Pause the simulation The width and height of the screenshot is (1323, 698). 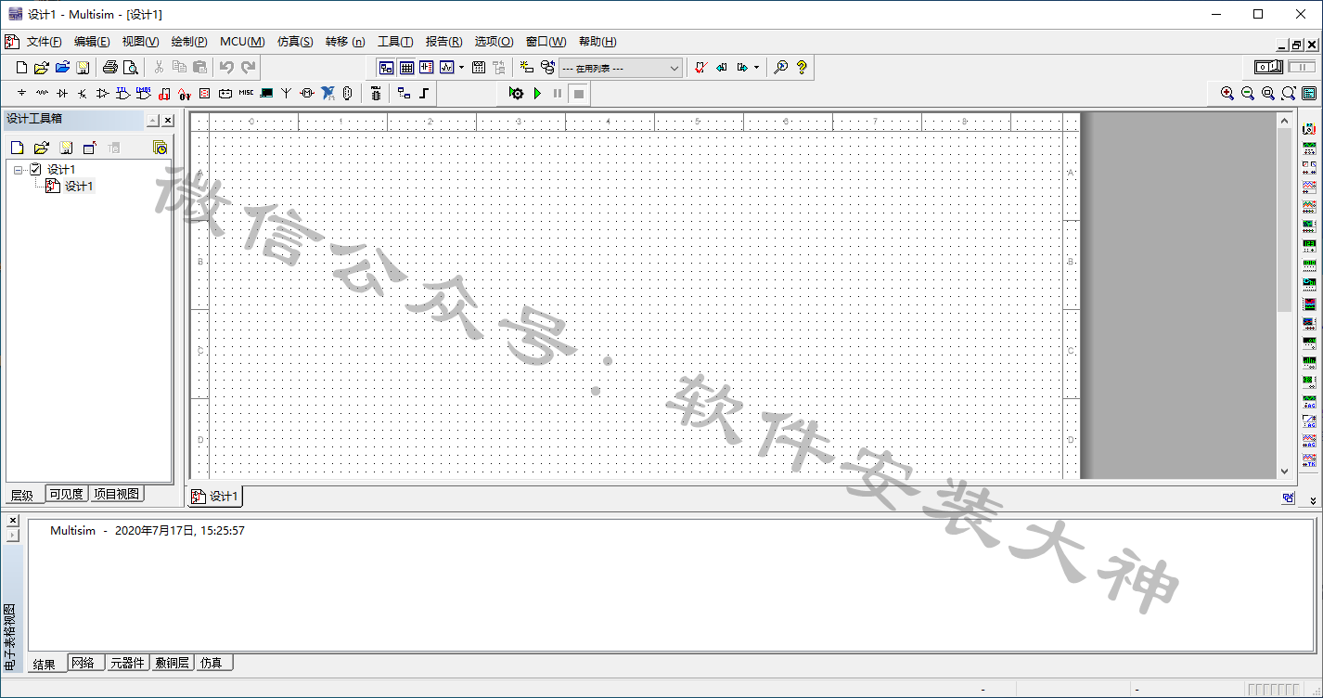(x=558, y=93)
